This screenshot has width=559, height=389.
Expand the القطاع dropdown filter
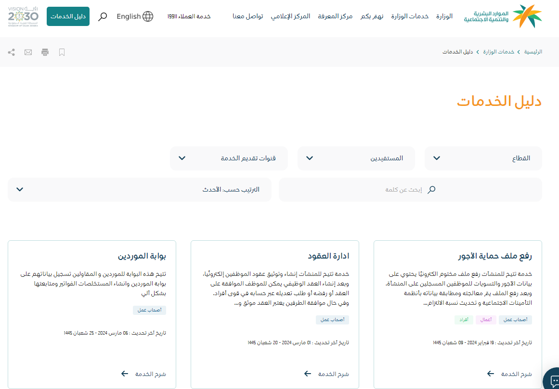pyautogui.click(x=483, y=158)
